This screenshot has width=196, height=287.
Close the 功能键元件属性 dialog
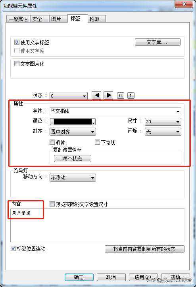click(x=184, y=4)
